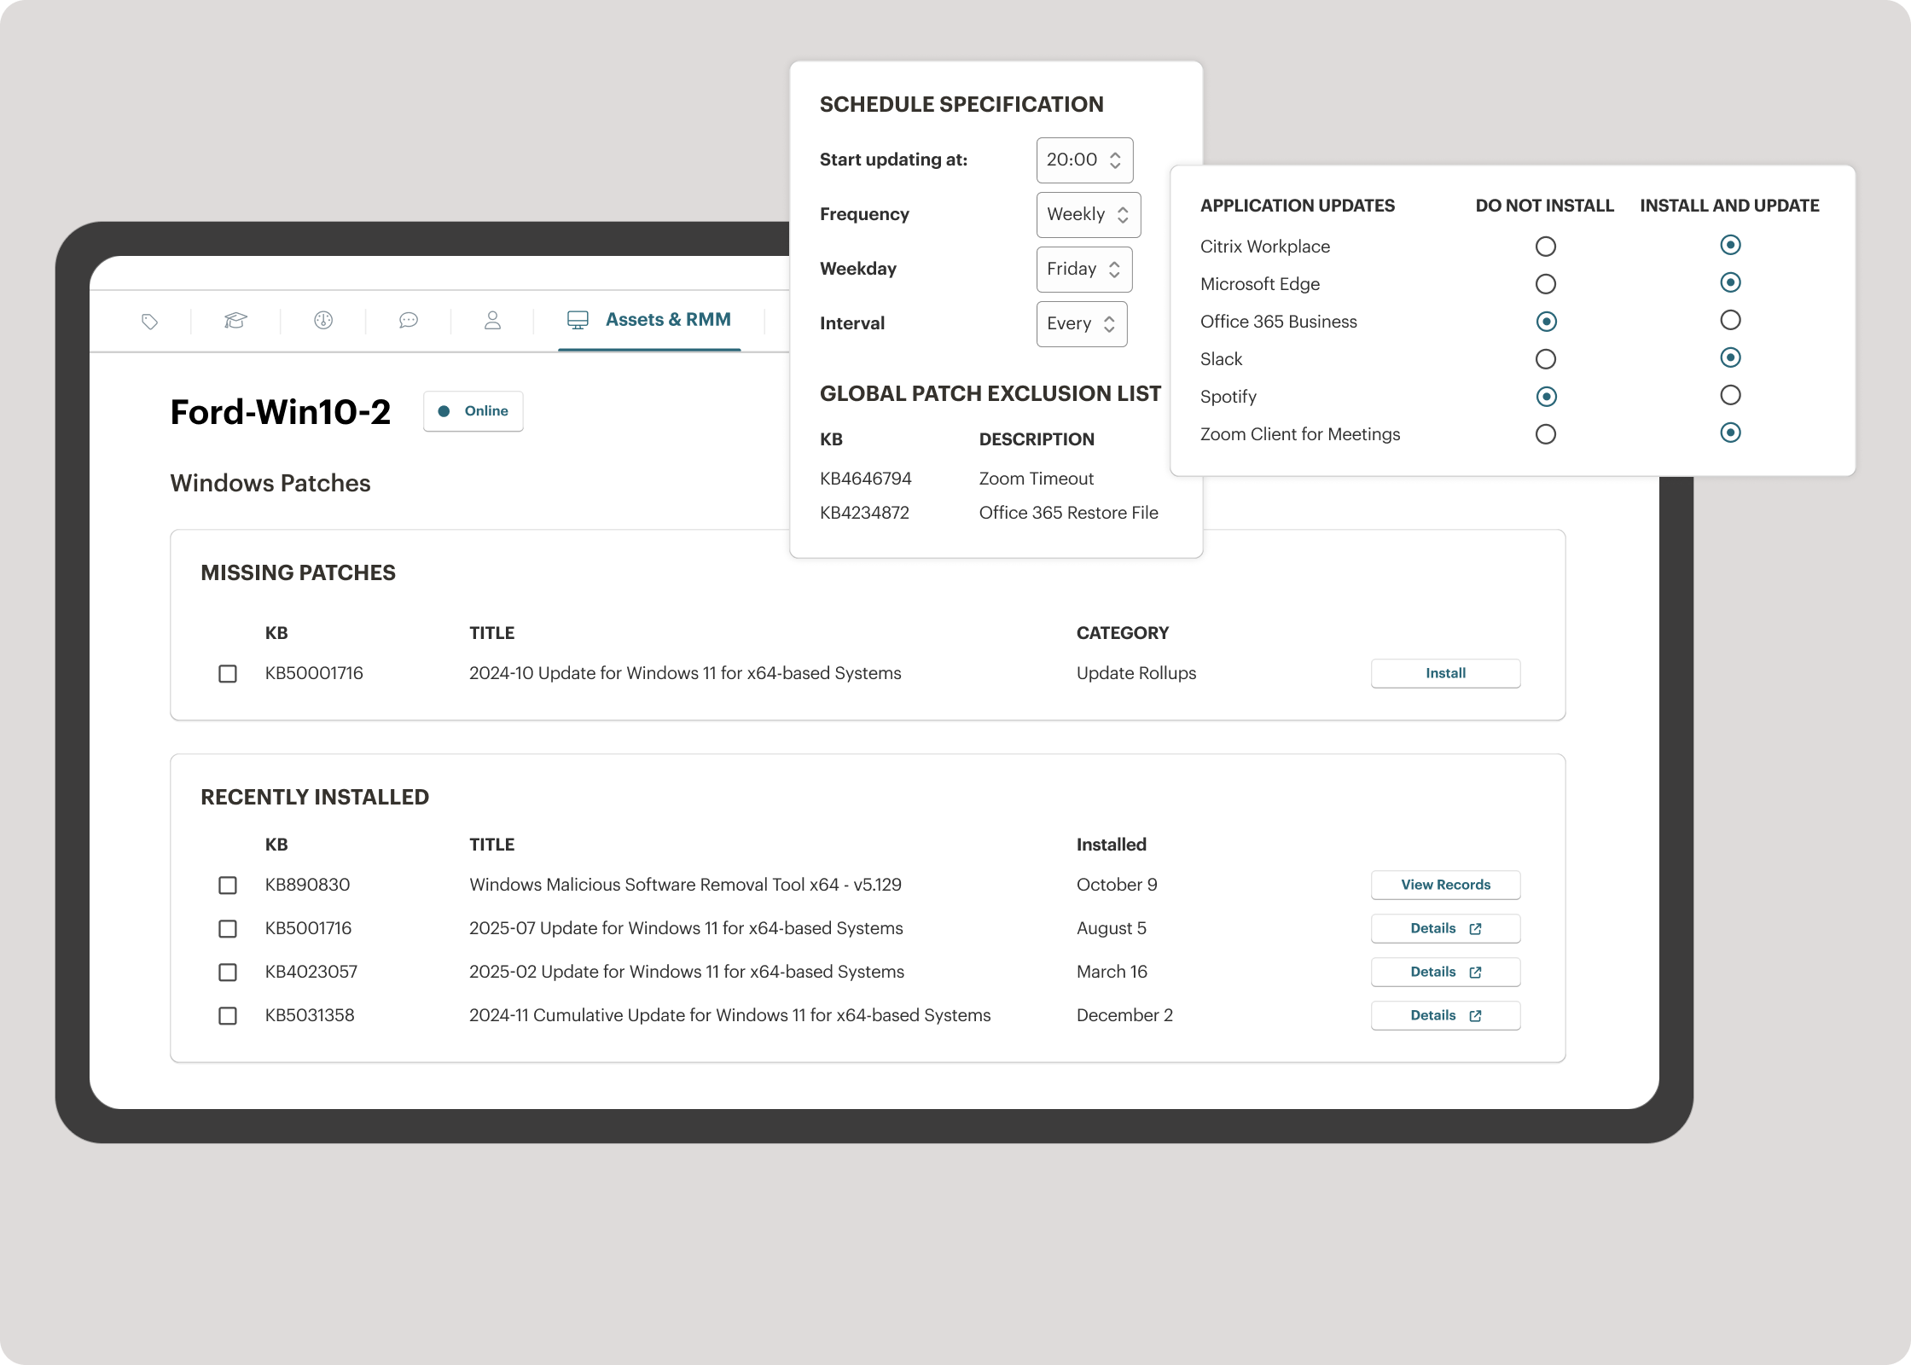
Task: Click the Online status badge beside Ford-Win10-2
Action: coord(473,411)
